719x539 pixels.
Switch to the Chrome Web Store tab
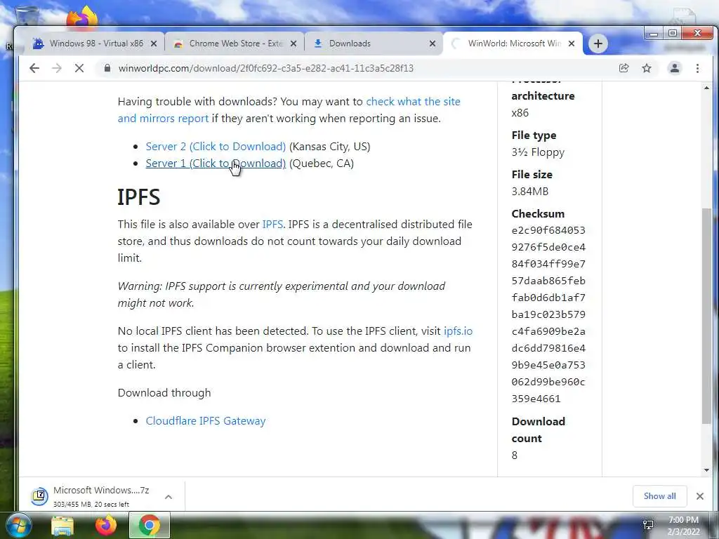point(234,44)
